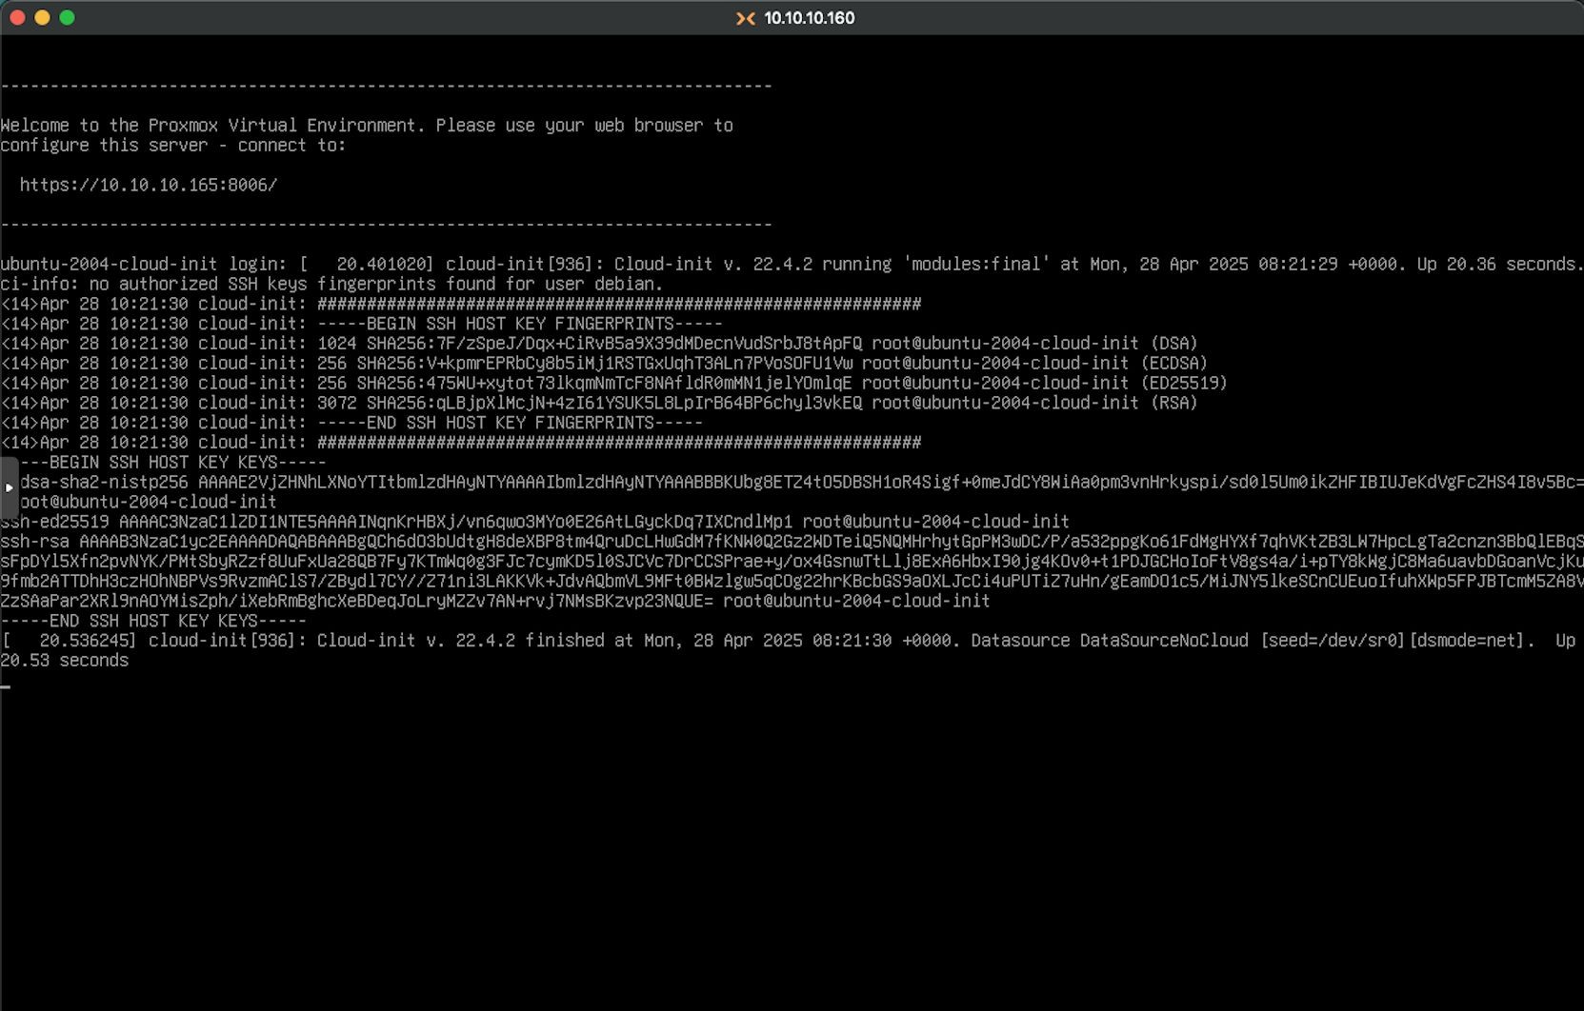Click the 'BEGIN SSH HOST KEY FINGERPRINTS' line
This screenshot has width=1584, height=1011.
[x=361, y=324]
